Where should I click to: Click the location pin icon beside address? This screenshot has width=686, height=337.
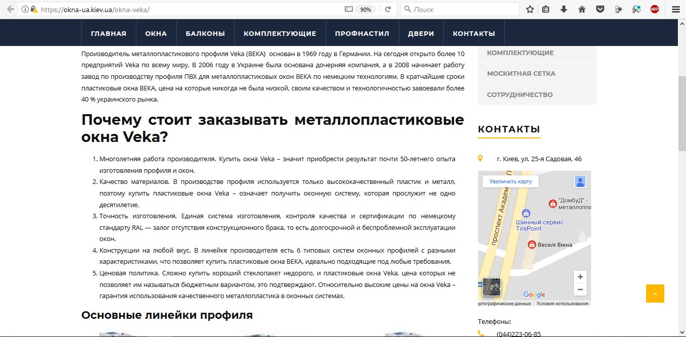(481, 159)
